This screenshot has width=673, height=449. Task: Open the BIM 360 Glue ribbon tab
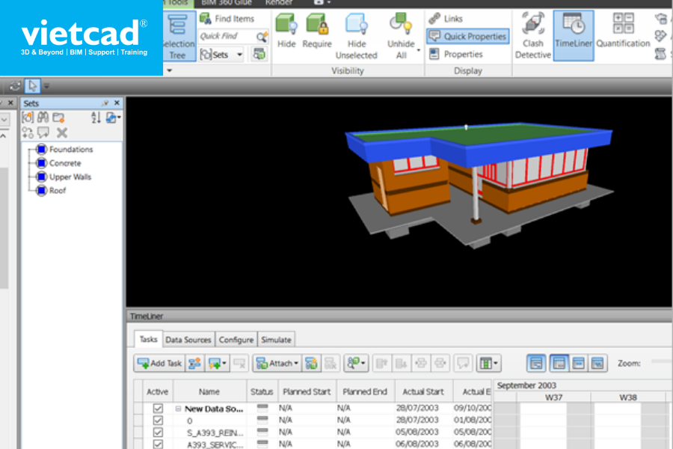tap(226, 3)
